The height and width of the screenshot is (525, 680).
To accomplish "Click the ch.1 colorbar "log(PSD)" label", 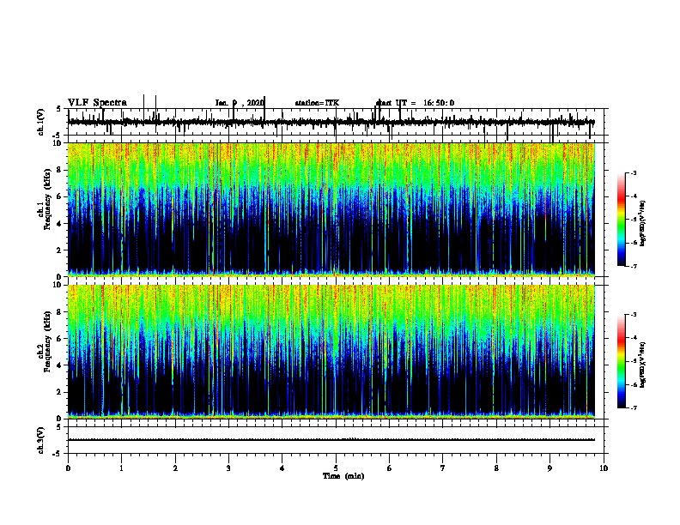I will click(x=642, y=223).
